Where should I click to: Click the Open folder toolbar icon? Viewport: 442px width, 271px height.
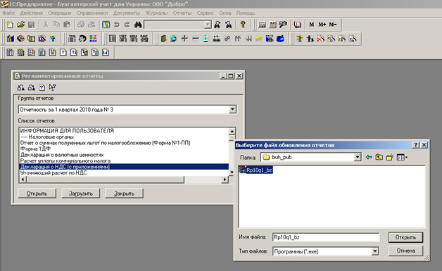click(x=20, y=25)
